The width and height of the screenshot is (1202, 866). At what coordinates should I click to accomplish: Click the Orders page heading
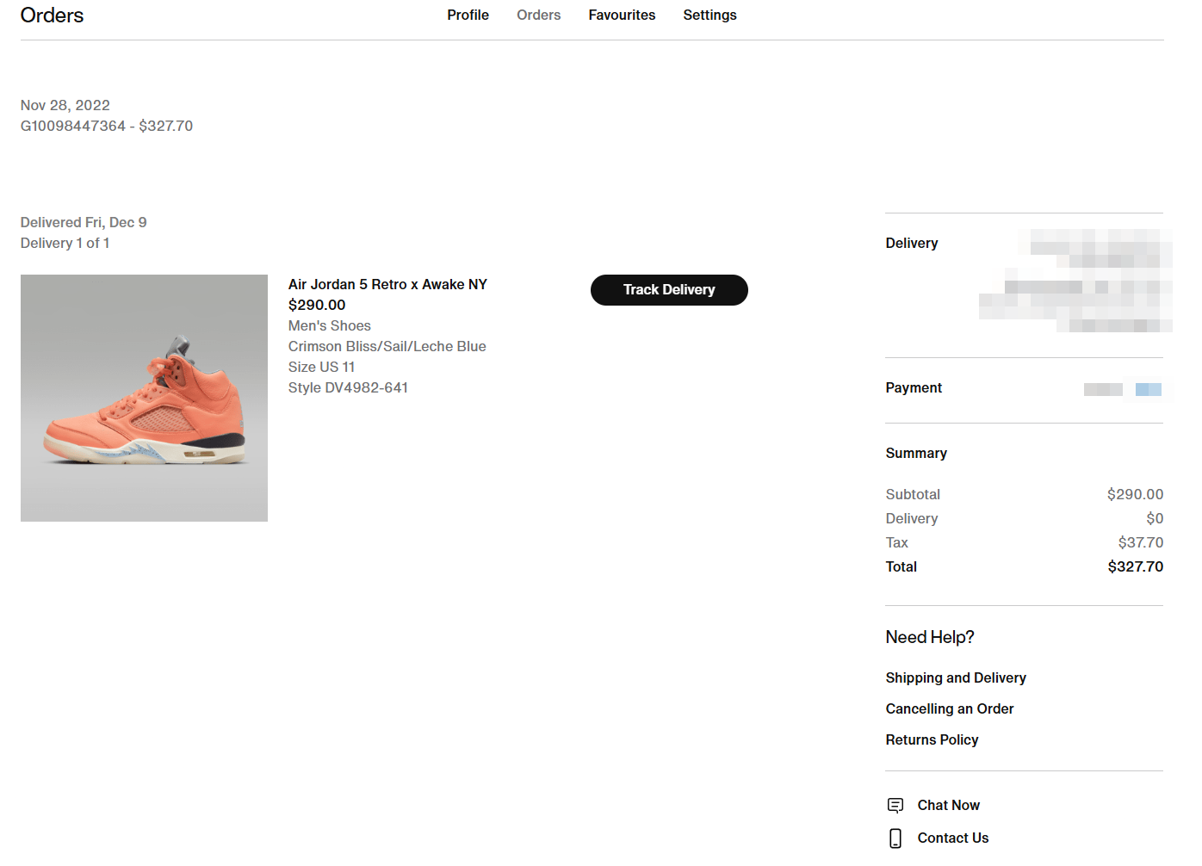pos(52,15)
